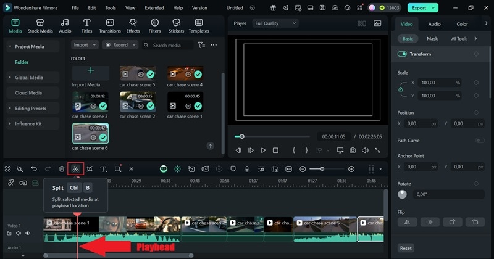This screenshot has height=259, width=494.
Task: Click the Rotate dial knob
Action: (x=403, y=194)
